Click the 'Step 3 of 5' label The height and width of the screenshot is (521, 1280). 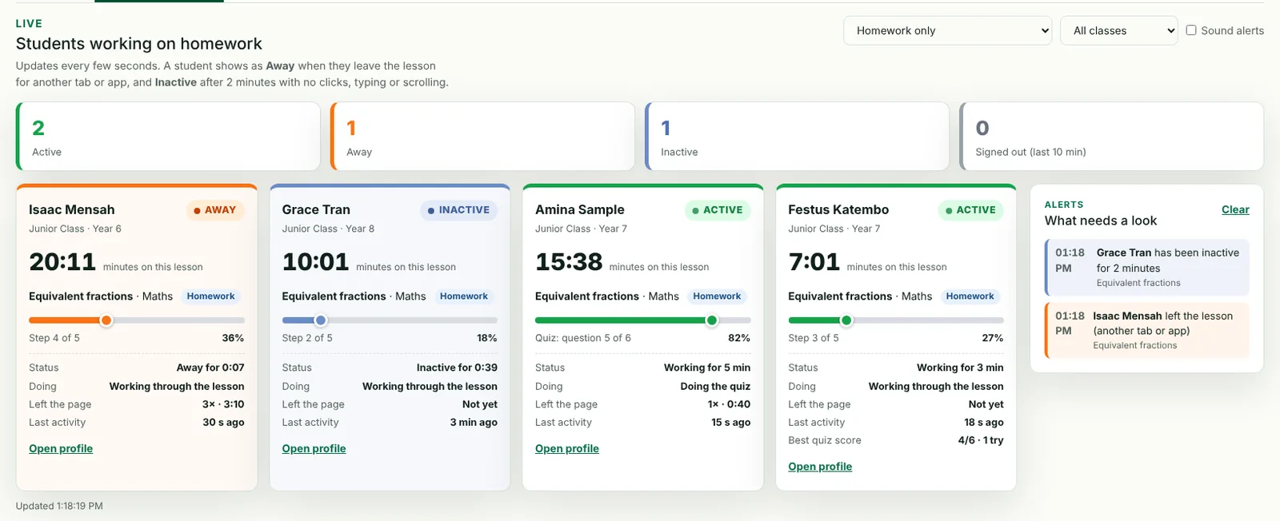814,338
